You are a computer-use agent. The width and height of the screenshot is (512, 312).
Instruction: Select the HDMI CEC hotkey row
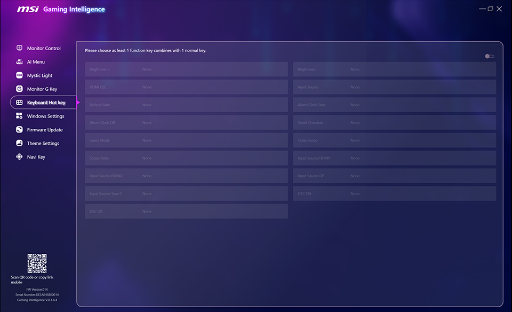click(186, 87)
